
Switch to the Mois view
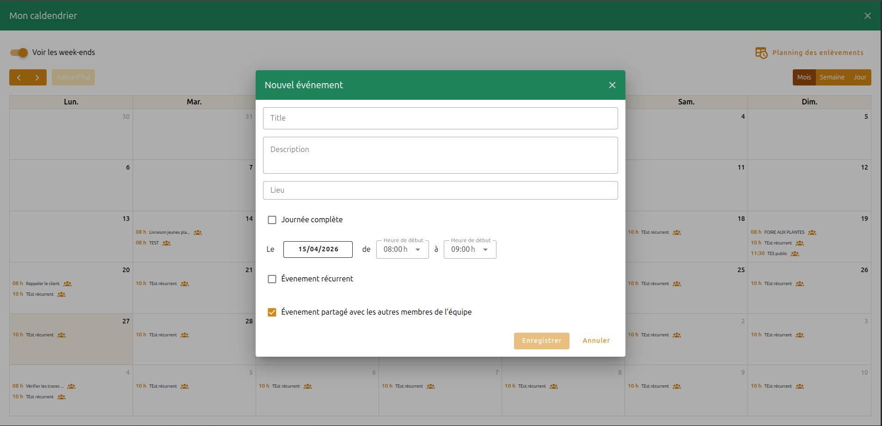(x=804, y=78)
